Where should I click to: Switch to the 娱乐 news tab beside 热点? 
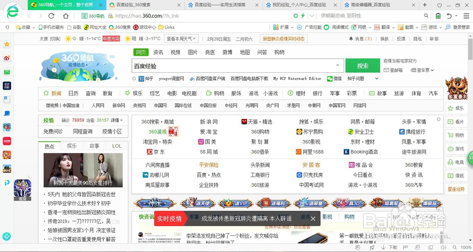[72, 146]
